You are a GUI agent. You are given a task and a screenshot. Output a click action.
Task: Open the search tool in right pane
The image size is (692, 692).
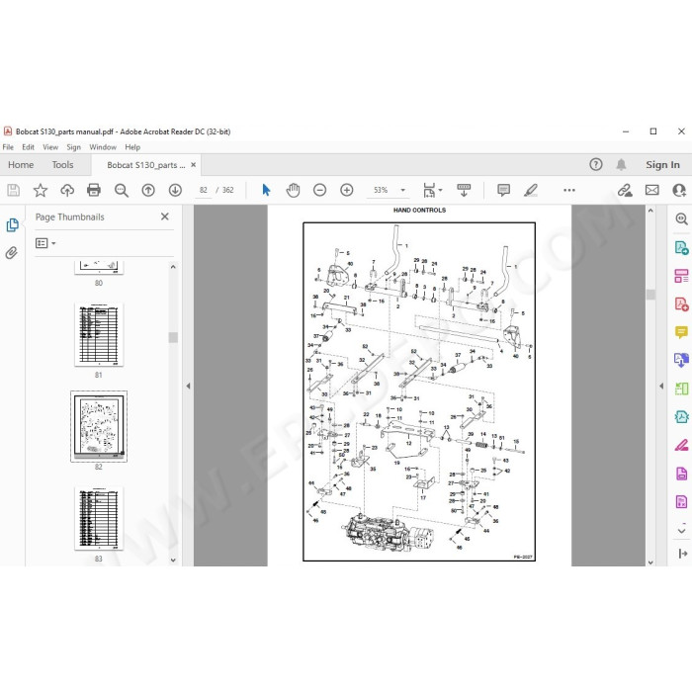681,218
